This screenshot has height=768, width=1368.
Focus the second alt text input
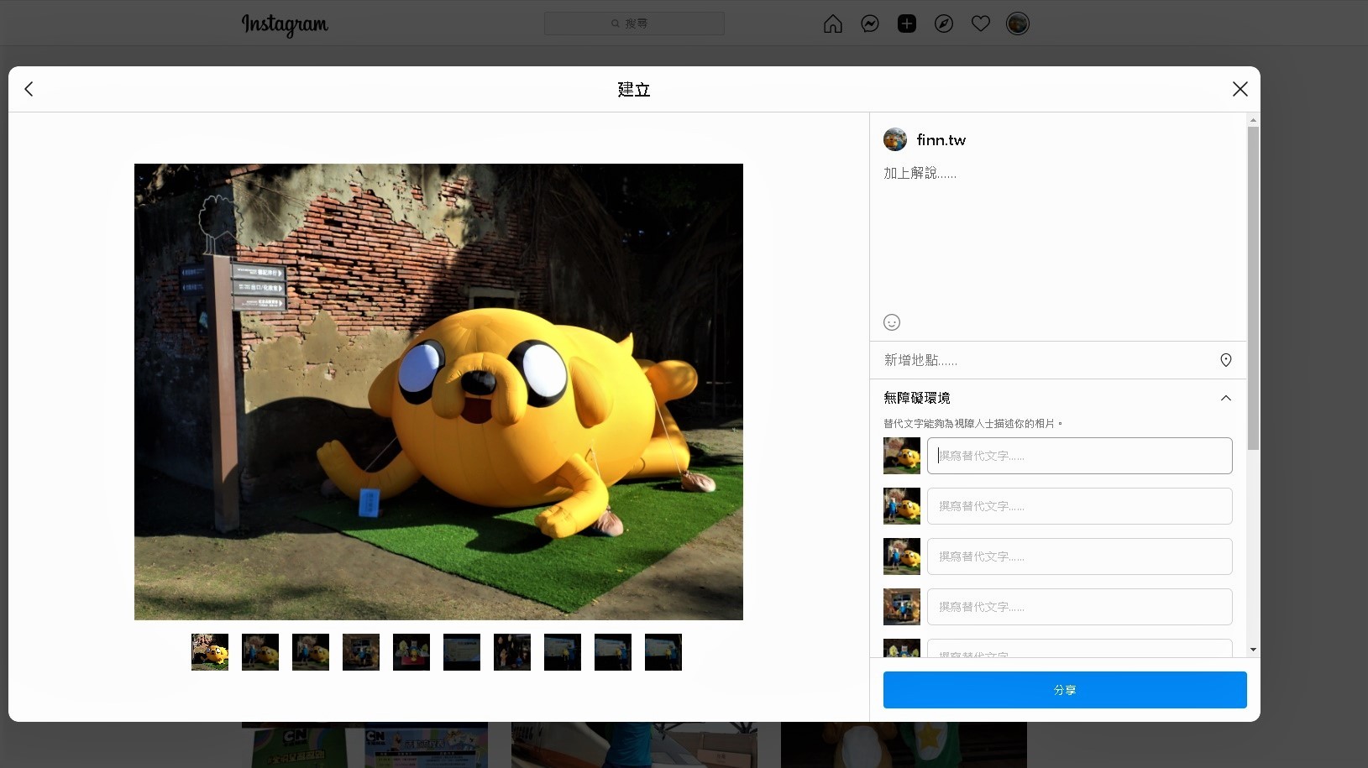[x=1080, y=506]
